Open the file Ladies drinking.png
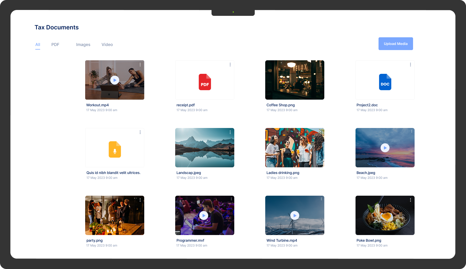 click(294, 148)
